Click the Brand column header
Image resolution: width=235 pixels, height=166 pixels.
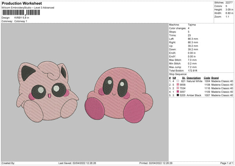coord(215,78)
